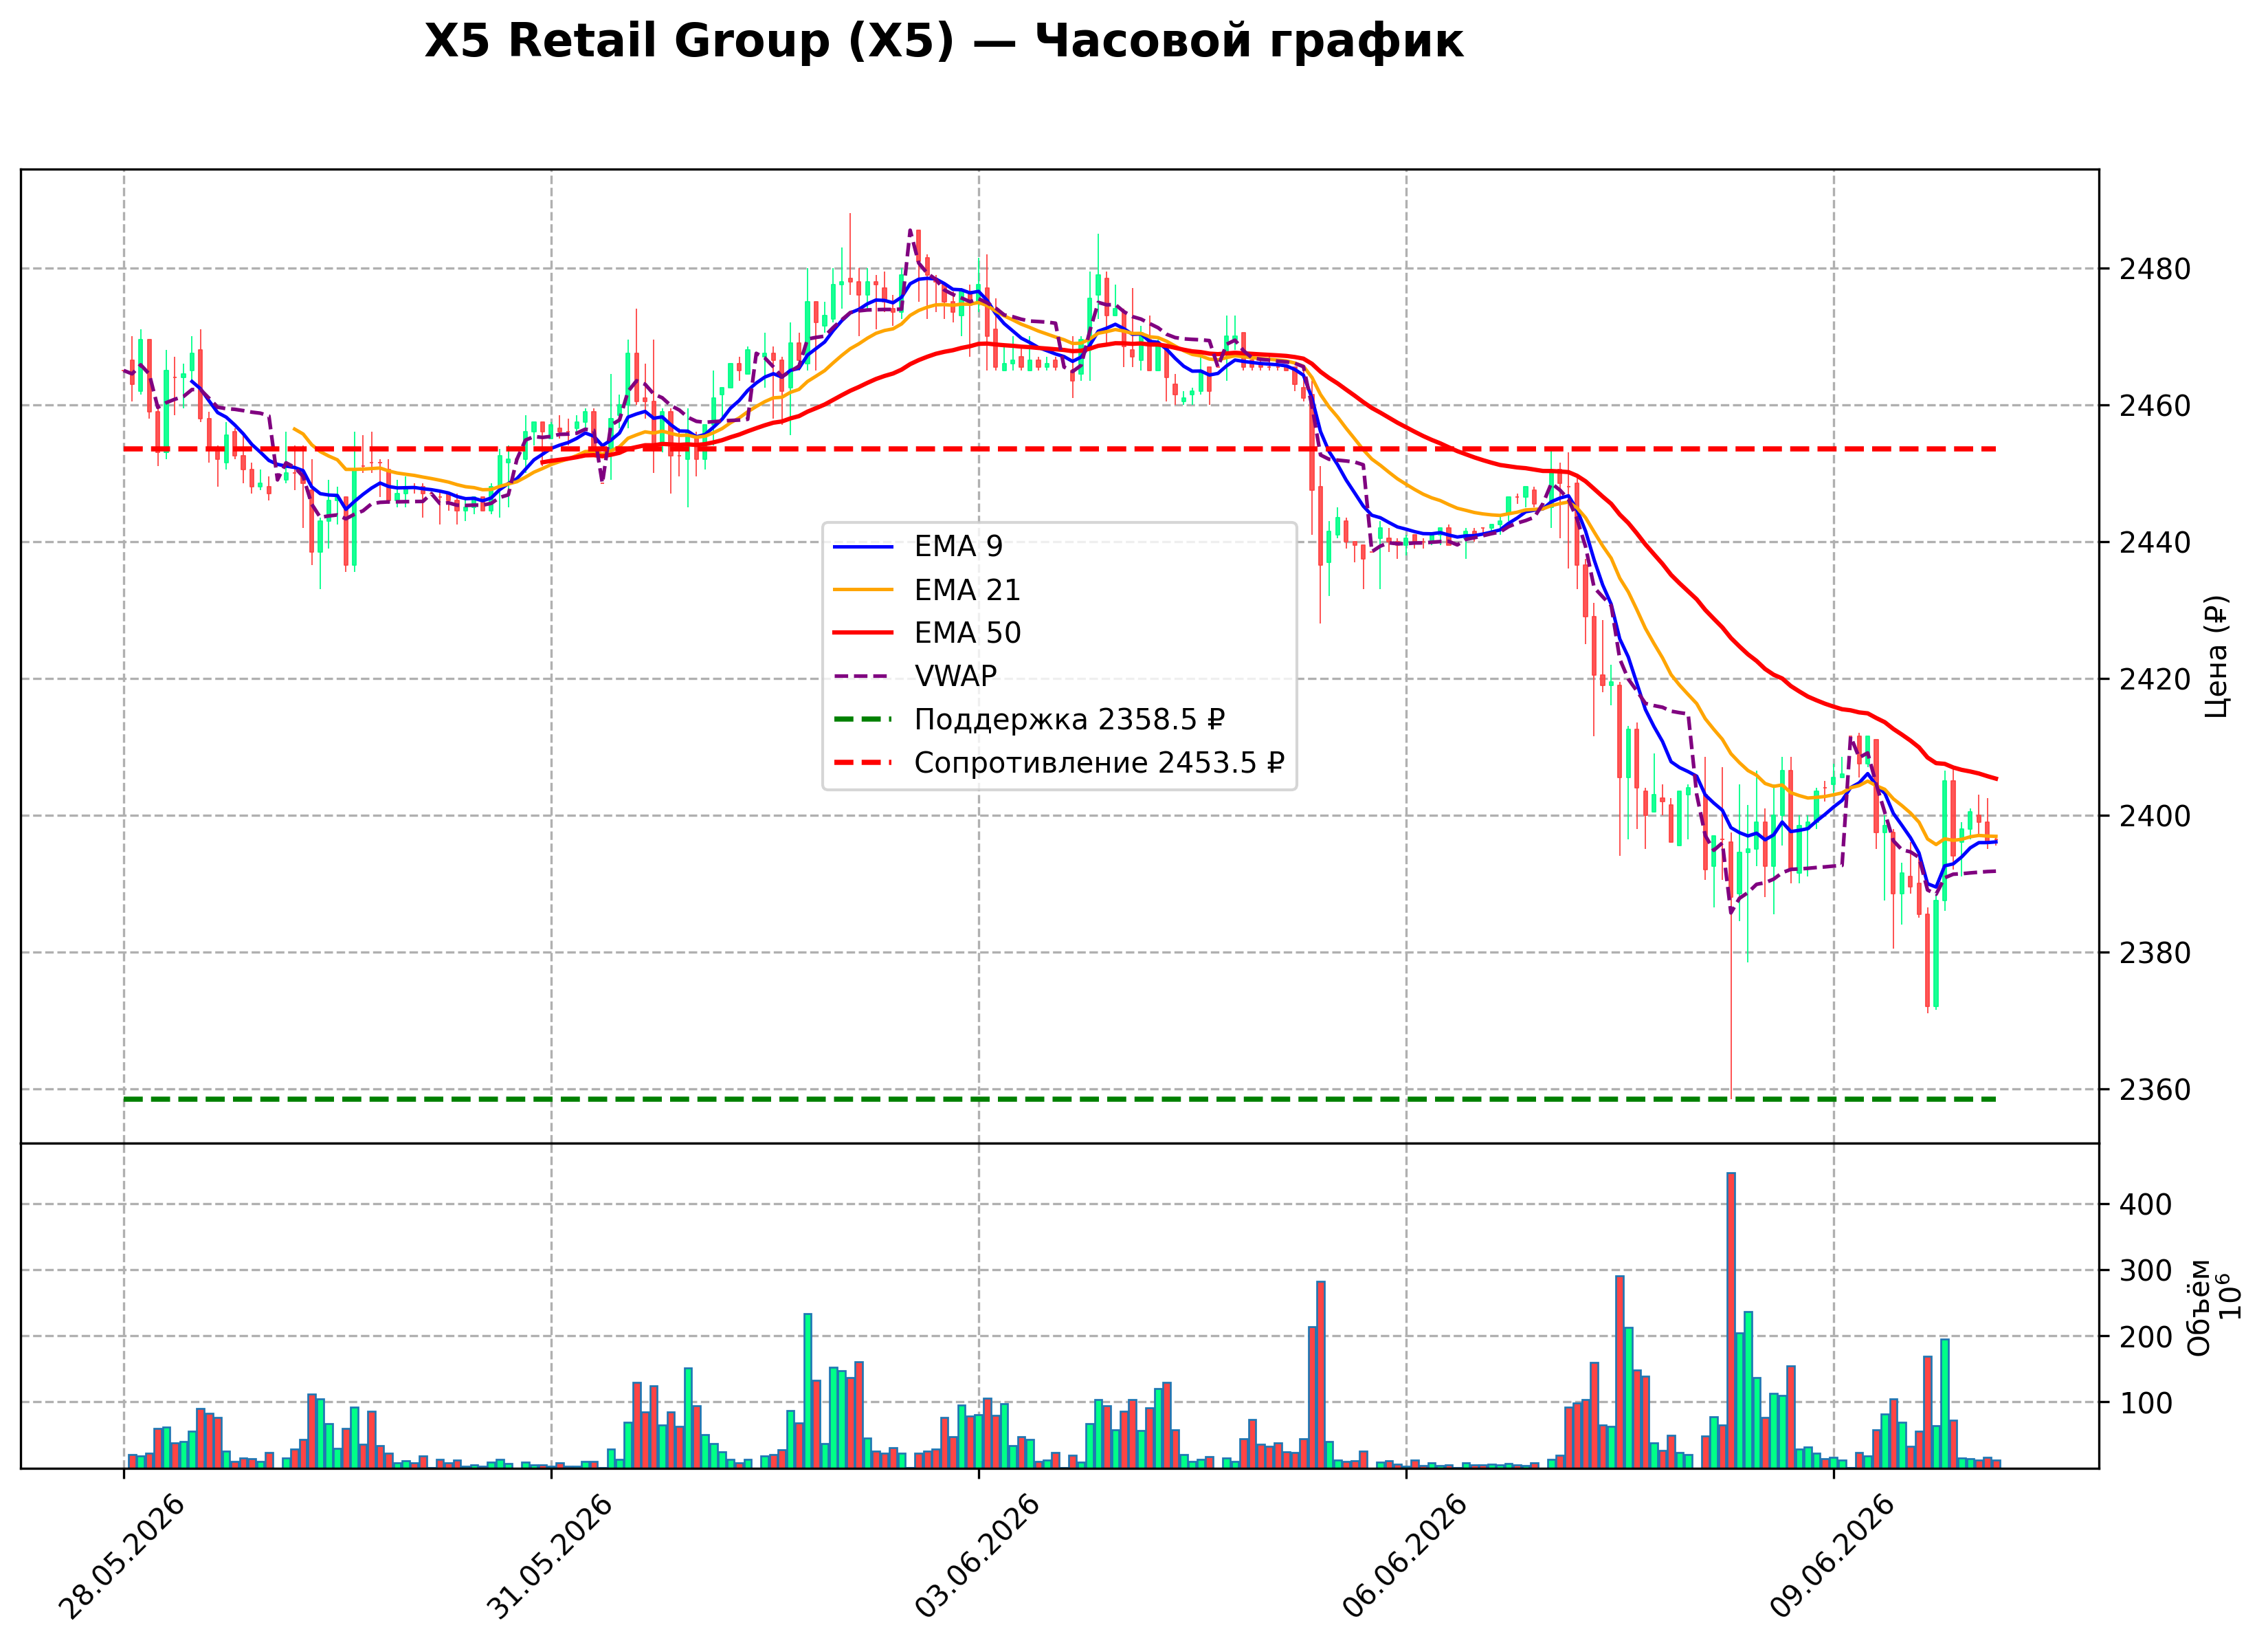Viewport: 2268px width, 1645px height.
Task: Click the 2380 price axis label
Action: click(2155, 953)
